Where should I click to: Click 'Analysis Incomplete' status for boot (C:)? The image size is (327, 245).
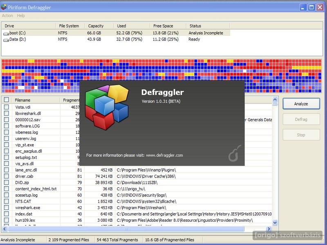coord(206,33)
